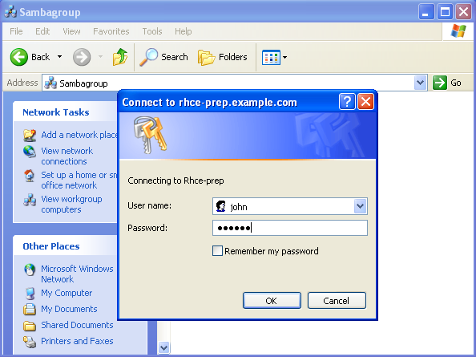
Task: Click the Forward arrow icon
Action: click(x=82, y=57)
